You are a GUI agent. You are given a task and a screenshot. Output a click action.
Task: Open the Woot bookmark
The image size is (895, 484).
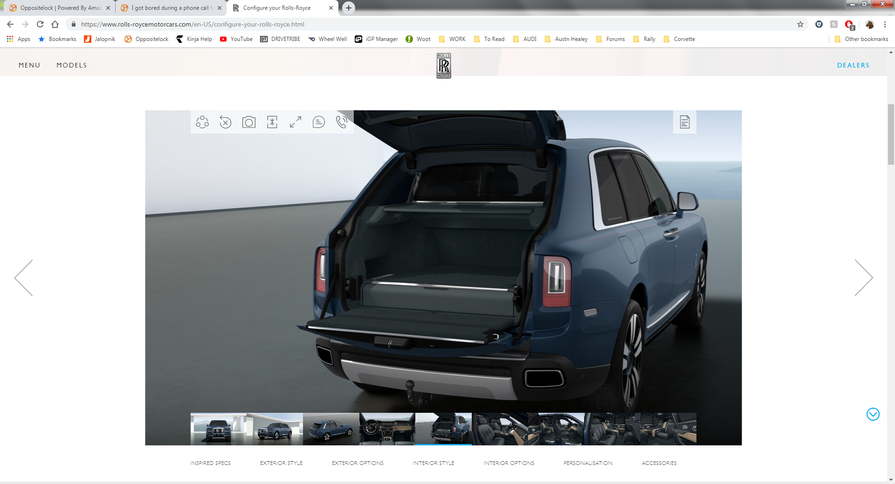[418, 39]
